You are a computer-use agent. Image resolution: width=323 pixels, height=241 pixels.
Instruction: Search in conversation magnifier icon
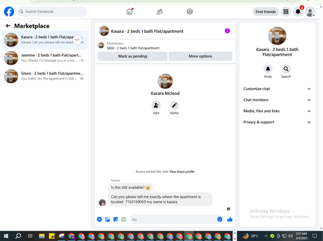click(286, 69)
